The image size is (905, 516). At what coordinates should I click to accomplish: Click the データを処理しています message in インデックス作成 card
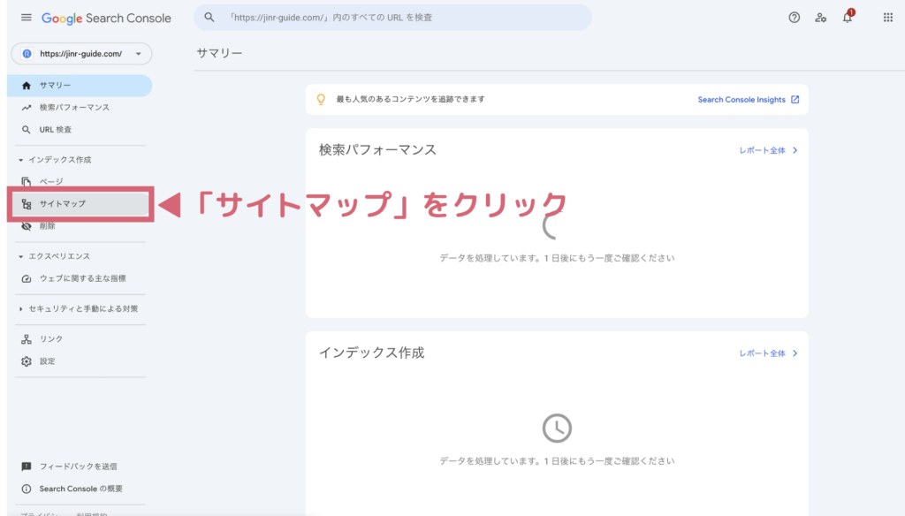(557, 461)
